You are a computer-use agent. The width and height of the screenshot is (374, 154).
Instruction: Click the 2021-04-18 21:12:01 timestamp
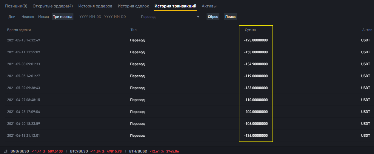[x=24, y=136]
